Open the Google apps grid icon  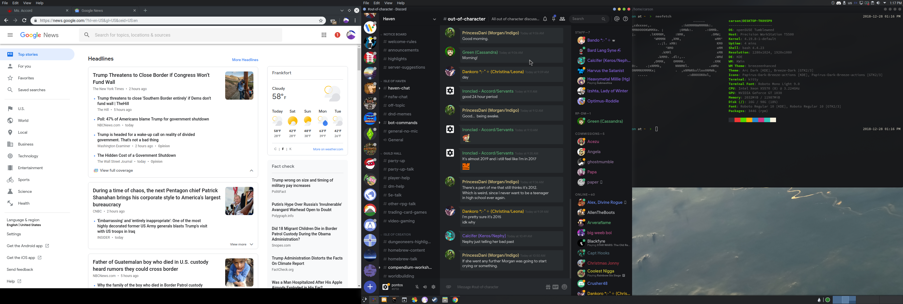coord(324,35)
